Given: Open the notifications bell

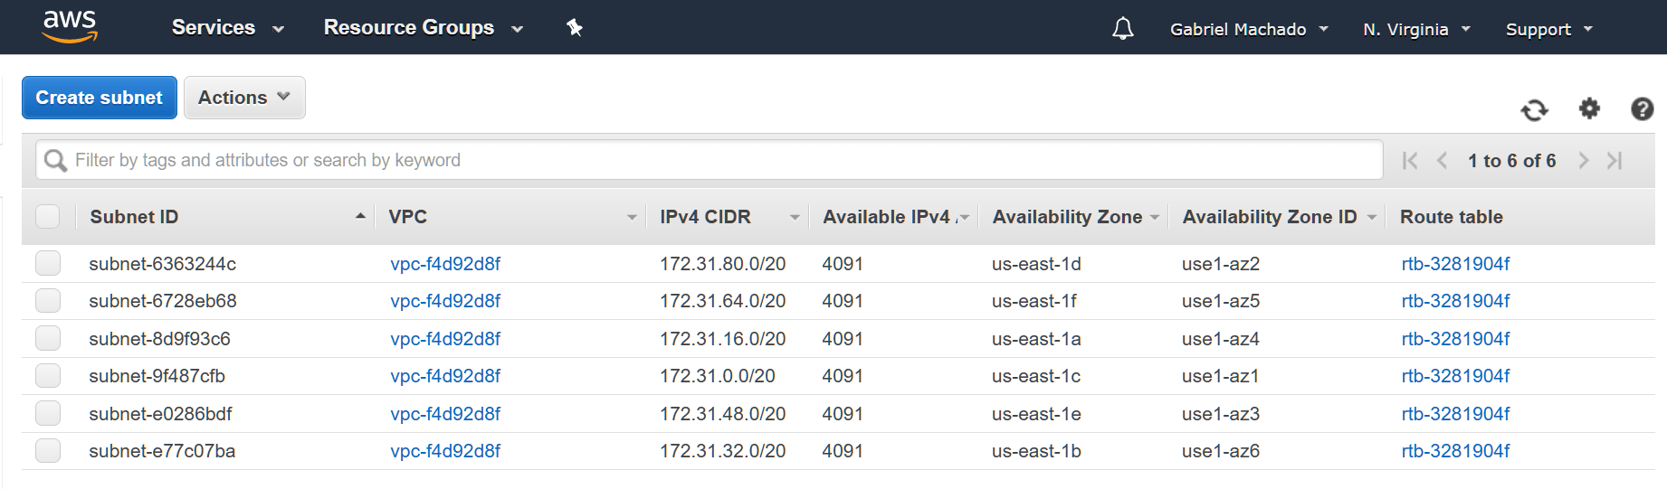Looking at the screenshot, I should [x=1122, y=29].
